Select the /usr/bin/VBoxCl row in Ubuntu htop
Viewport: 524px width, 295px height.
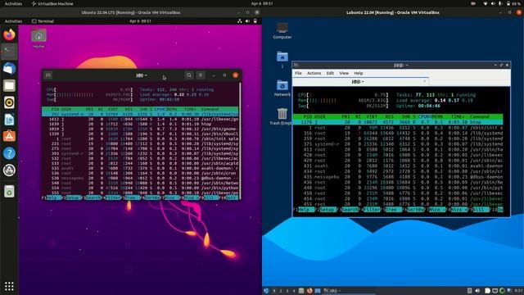pyautogui.click(x=140, y=134)
